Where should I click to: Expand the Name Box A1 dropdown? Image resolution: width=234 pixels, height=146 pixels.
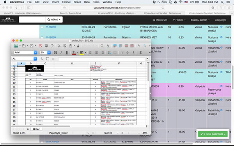click(x=35, y=59)
